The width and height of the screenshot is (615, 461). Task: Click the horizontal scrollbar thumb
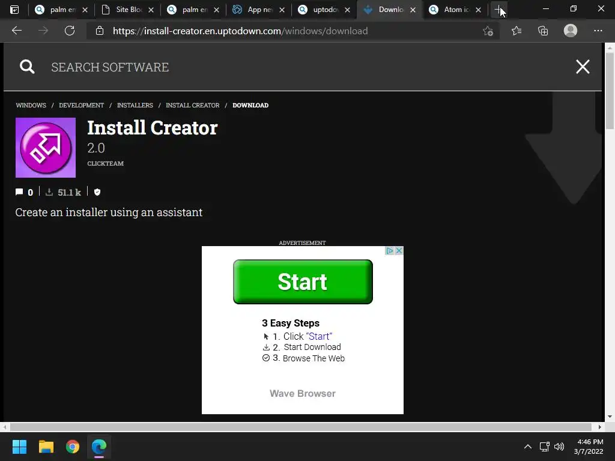click(300, 427)
